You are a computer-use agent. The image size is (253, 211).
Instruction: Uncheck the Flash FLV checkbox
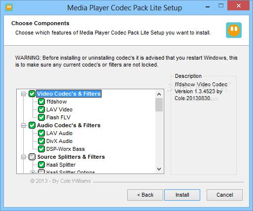pyautogui.click(x=41, y=117)
